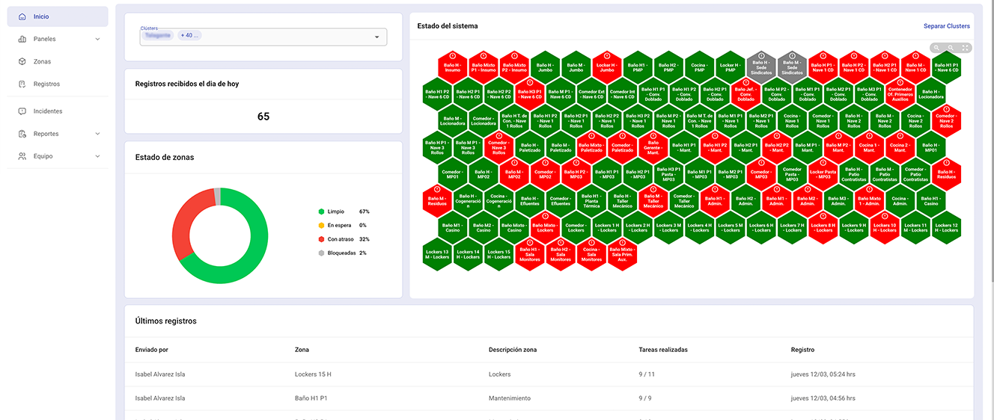This screenshot has width=994, height=420.
Task: Click 'Lockers 15 H' zone cell
Action: point(313,374)
